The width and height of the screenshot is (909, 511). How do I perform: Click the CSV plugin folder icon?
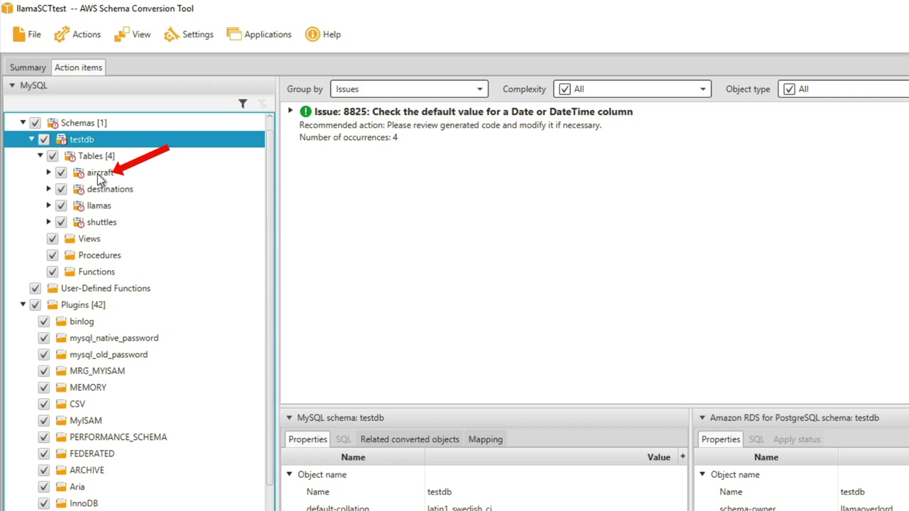(61, 405)
